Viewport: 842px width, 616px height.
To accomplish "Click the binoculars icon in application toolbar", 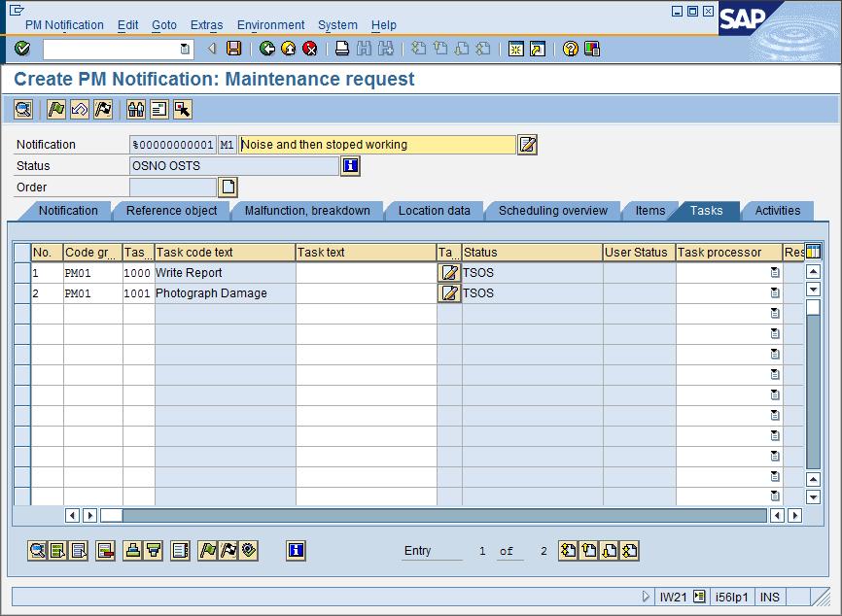I will [x=136, y=110].
